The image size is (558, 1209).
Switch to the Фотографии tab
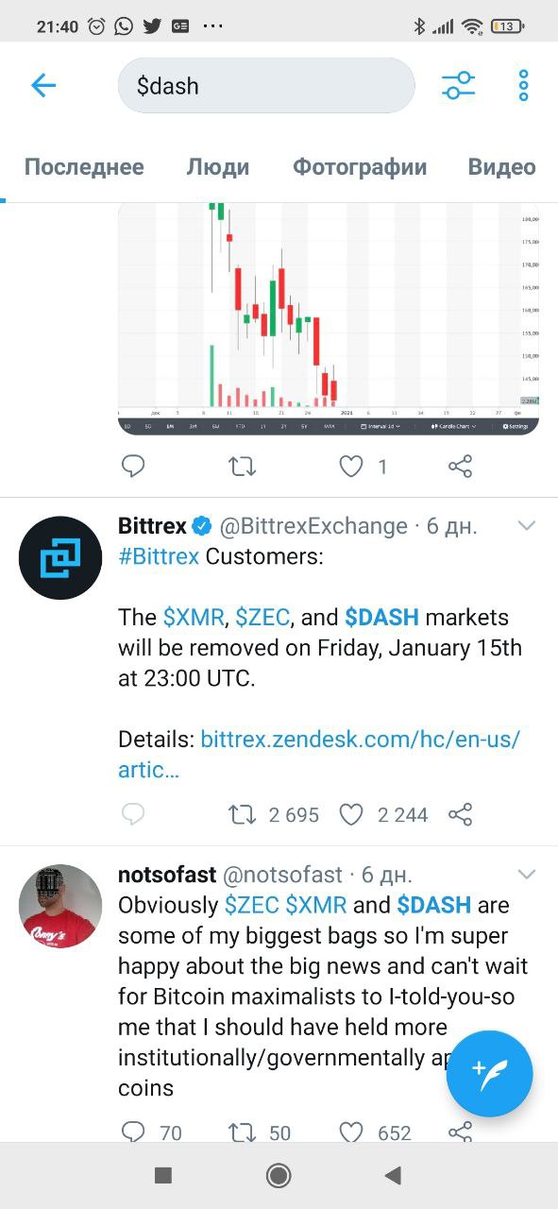coord(360,167)
